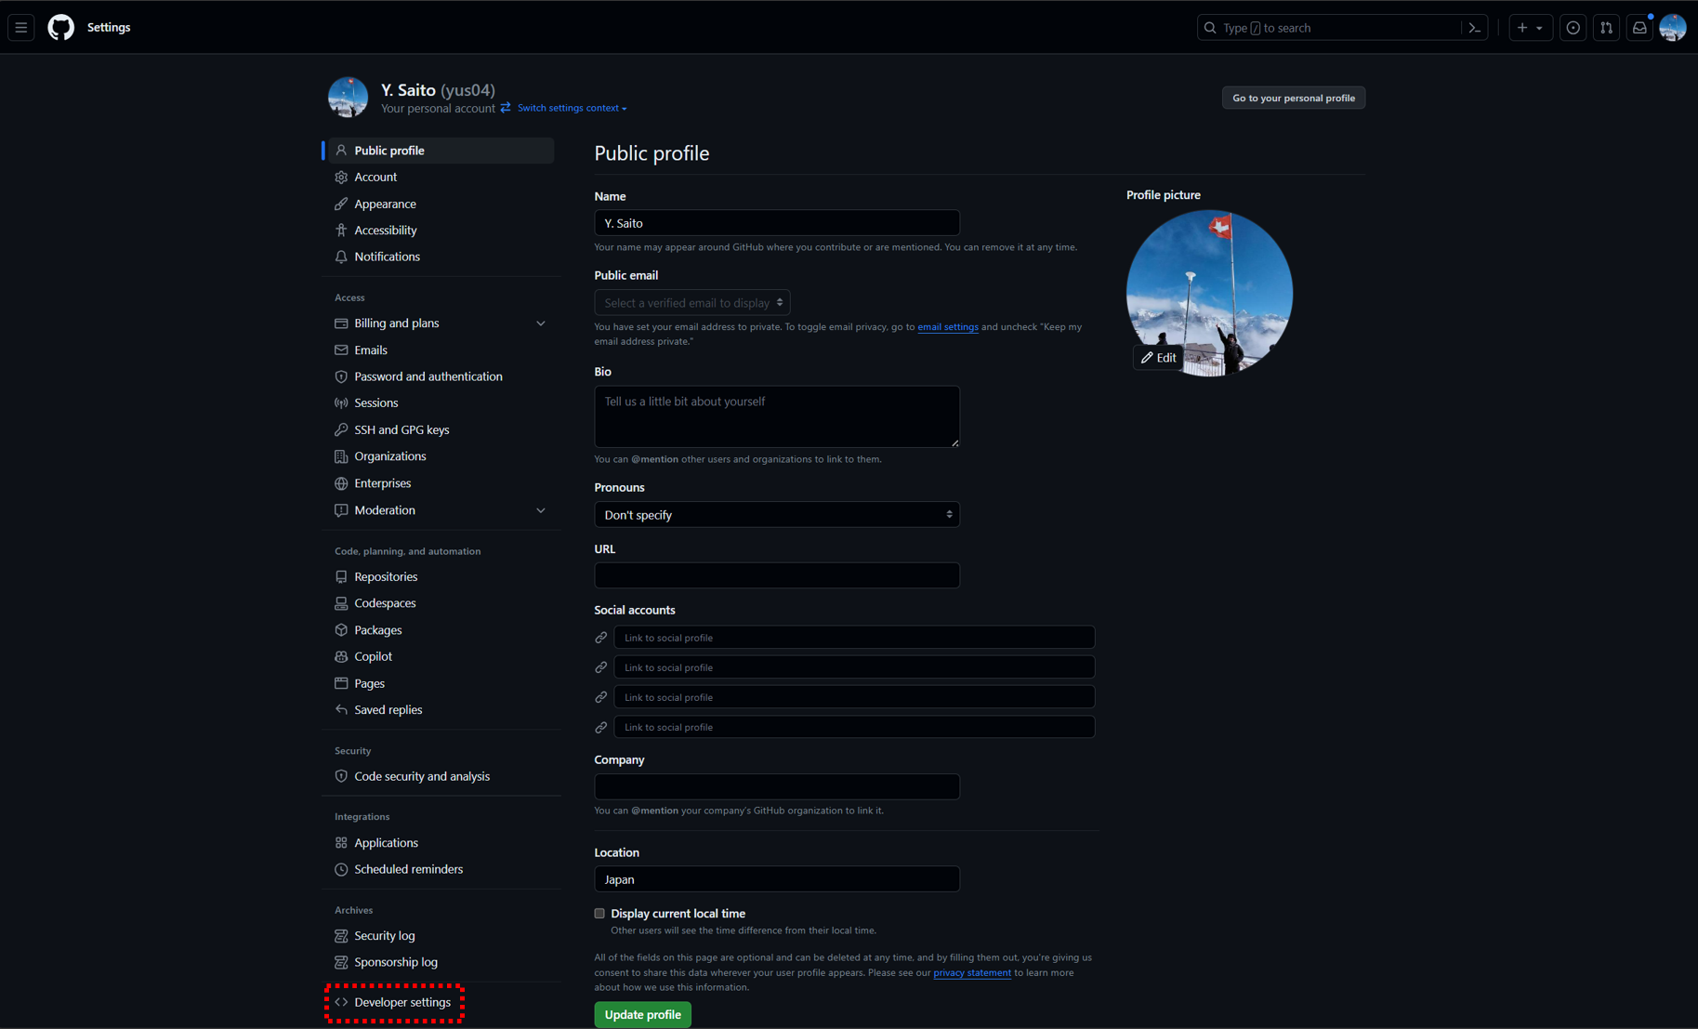The width and height of the screenshot is (1698, 1029).
Task: Click into the Bio text area
Action: point(777,416)
